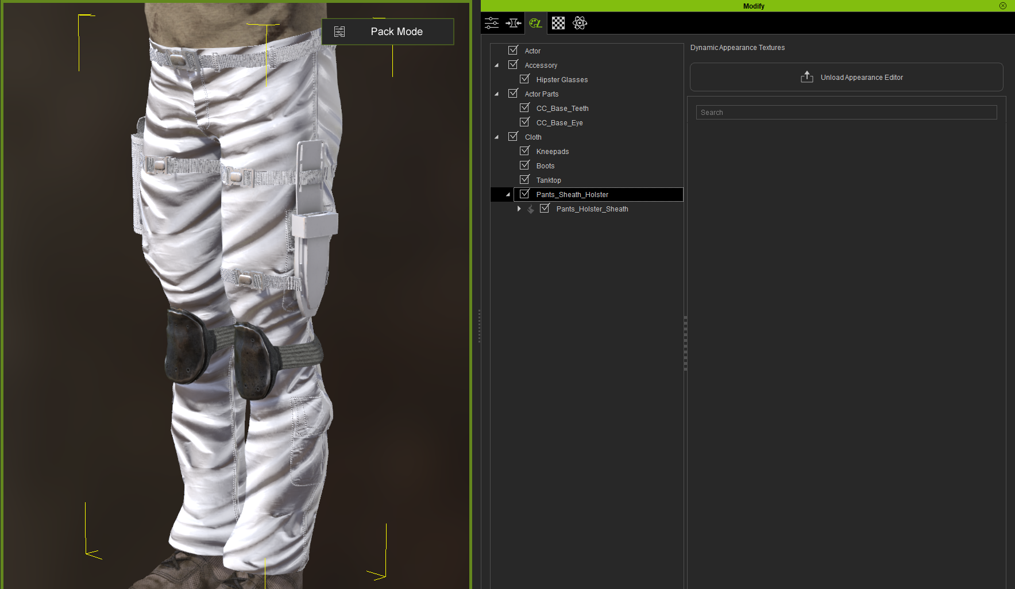Click the Pack Mode button
Viewport: 1015px width, 589px height.
point(388,32)
